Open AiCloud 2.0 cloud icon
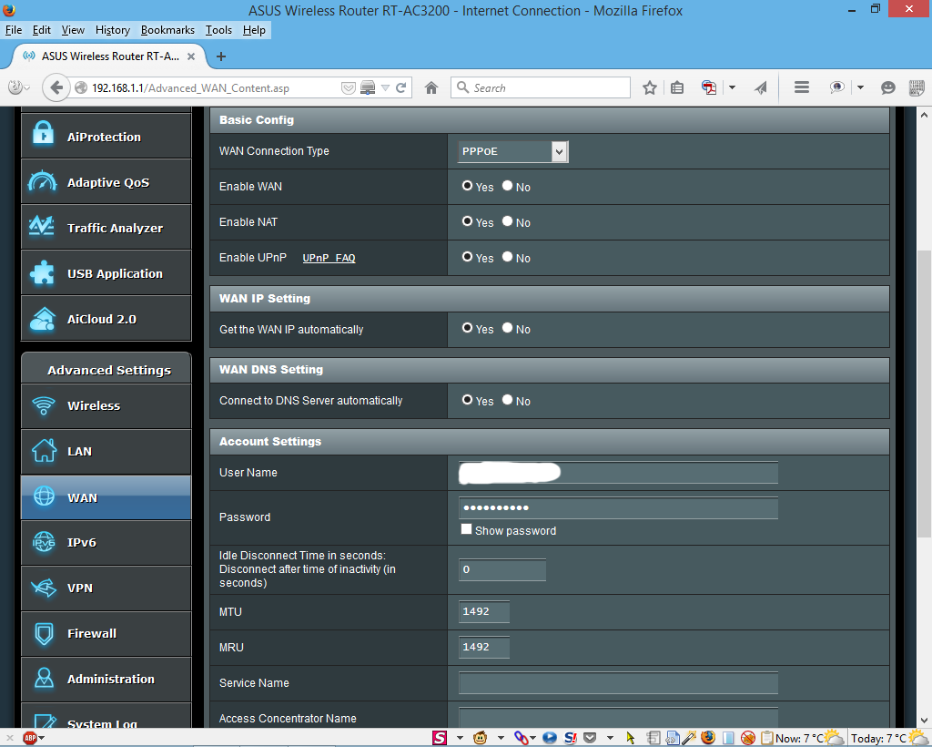The width and height of the screenshot is (932, 747). pos(43,320)
